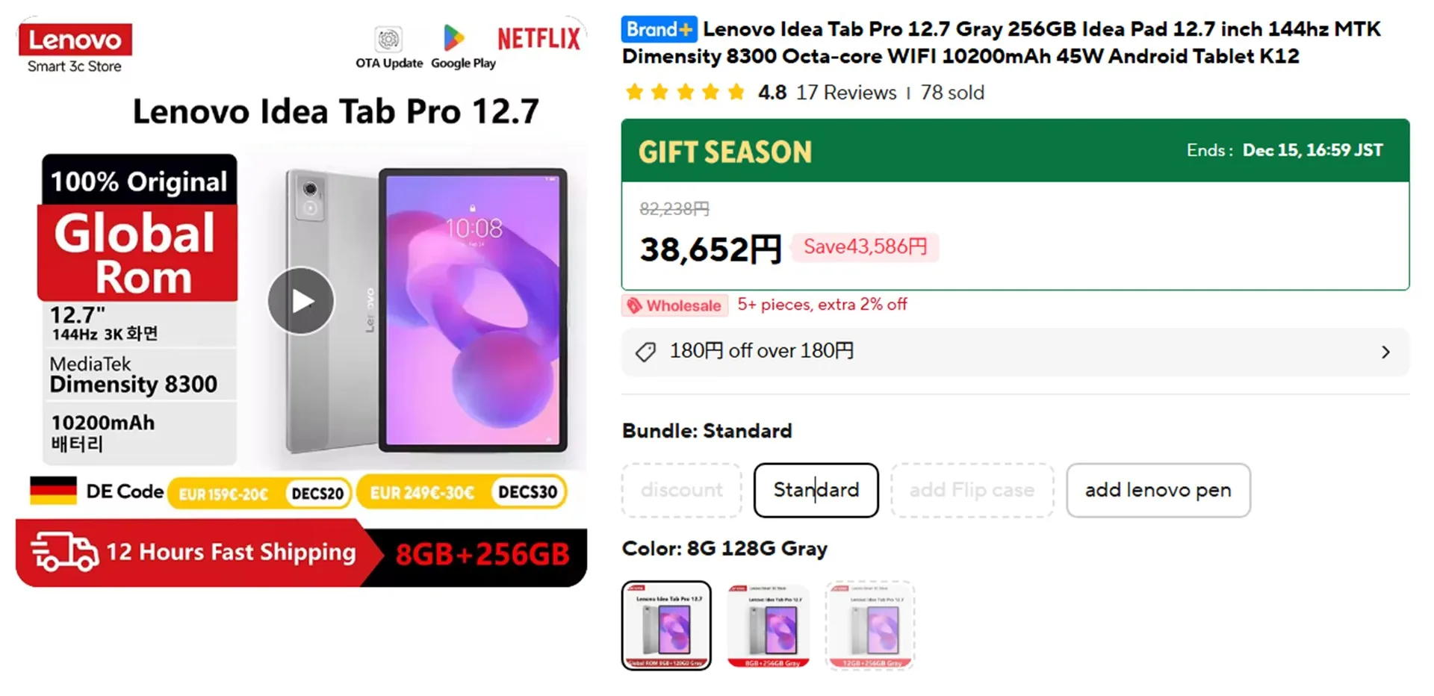Click the Wholesale tag
Image resolution: width=1434 pixels, height=696 pixels.
pos(674,305)
